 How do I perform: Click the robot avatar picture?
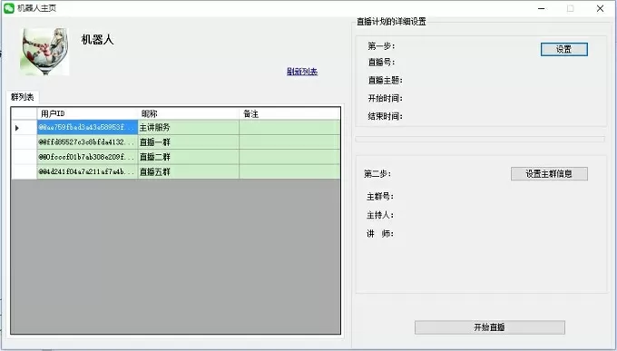44,51
